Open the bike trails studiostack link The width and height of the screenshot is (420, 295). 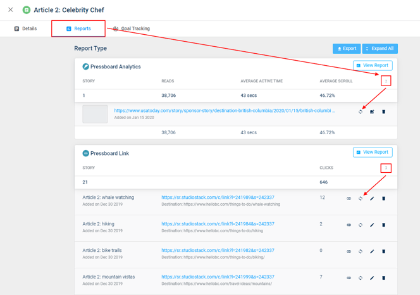coord(218,250)
